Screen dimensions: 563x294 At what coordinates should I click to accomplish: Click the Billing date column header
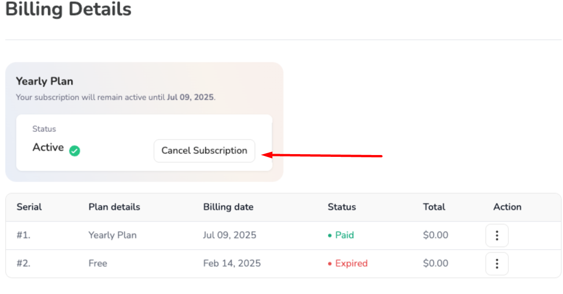tap(228, 207)
